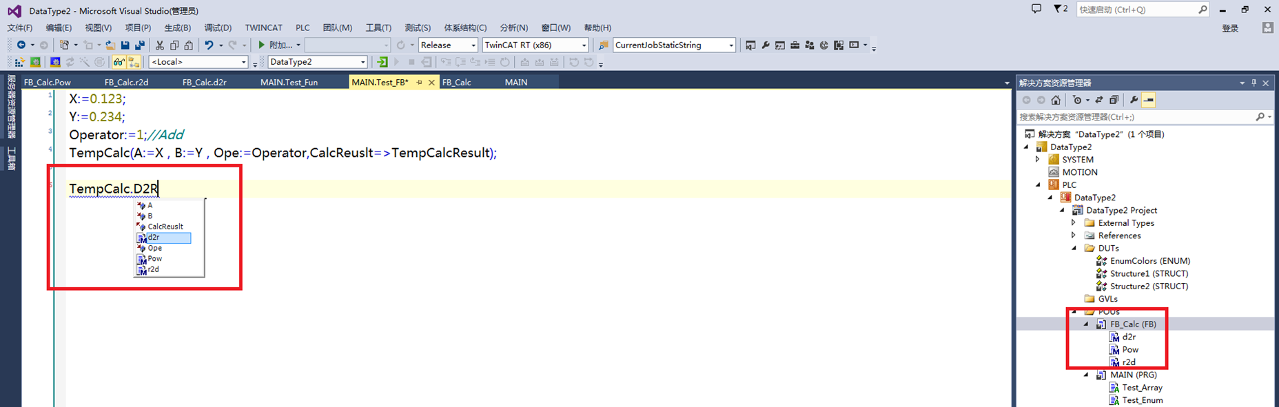
Task: Select Pow in the autocomplete list
Action: [x=155, y=259]
